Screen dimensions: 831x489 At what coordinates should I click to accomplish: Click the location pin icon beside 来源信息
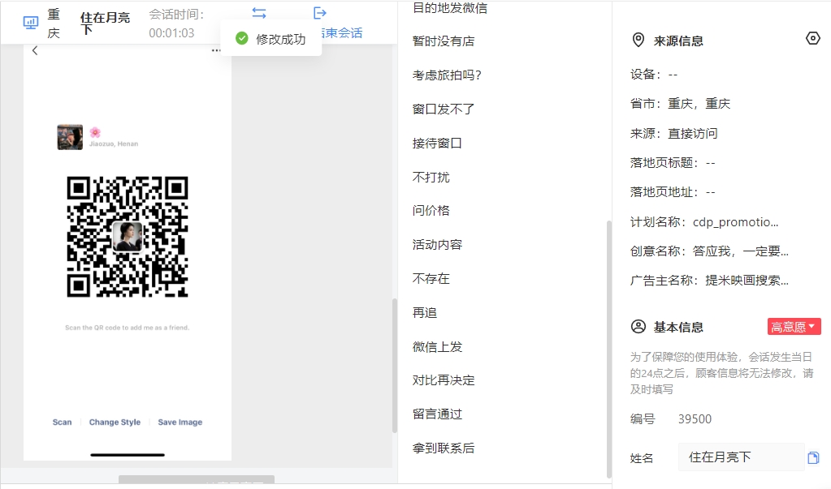pyautogui.click(x=638, y=41)
